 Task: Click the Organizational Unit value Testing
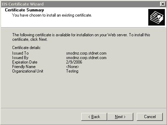72,71
